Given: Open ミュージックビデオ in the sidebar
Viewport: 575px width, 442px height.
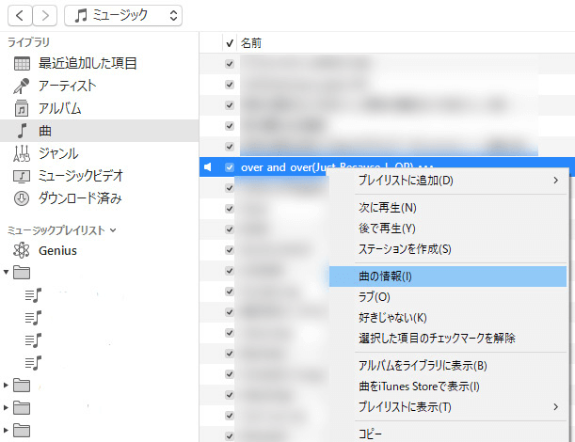Looking at the screenshot, I should pyautogui.click(x=80, y=176).
